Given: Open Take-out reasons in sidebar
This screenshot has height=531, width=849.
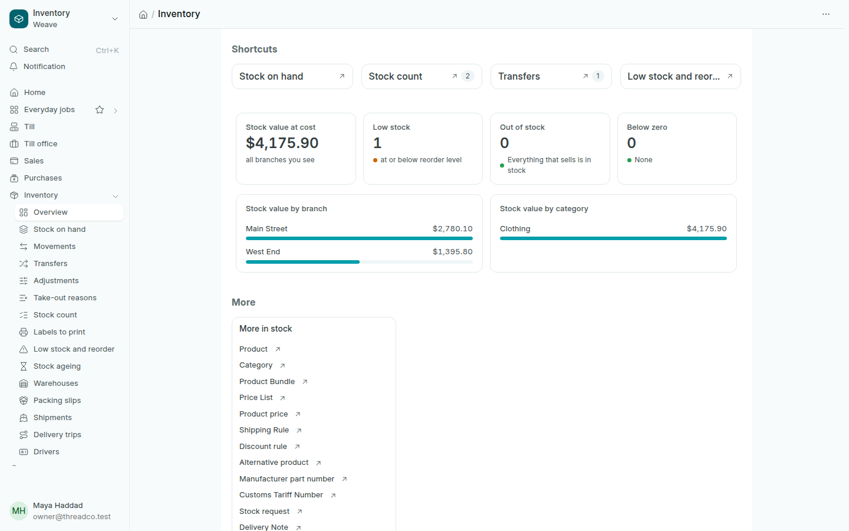Looking at the screenshot, I should [x=69, y=298].
